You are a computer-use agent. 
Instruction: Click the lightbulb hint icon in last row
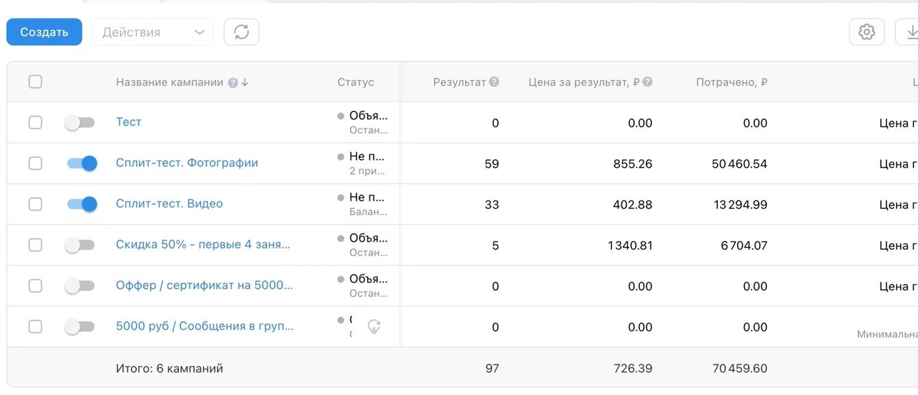(x=373, y=327)
